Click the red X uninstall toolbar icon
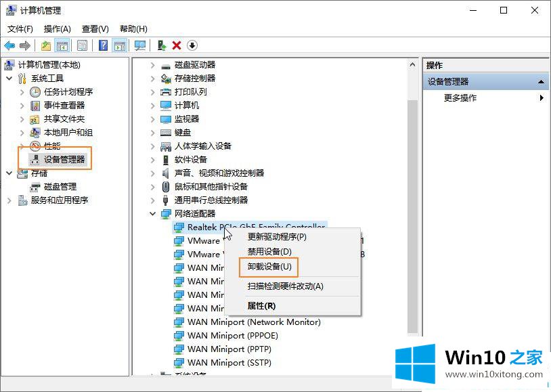 (177, 45)
